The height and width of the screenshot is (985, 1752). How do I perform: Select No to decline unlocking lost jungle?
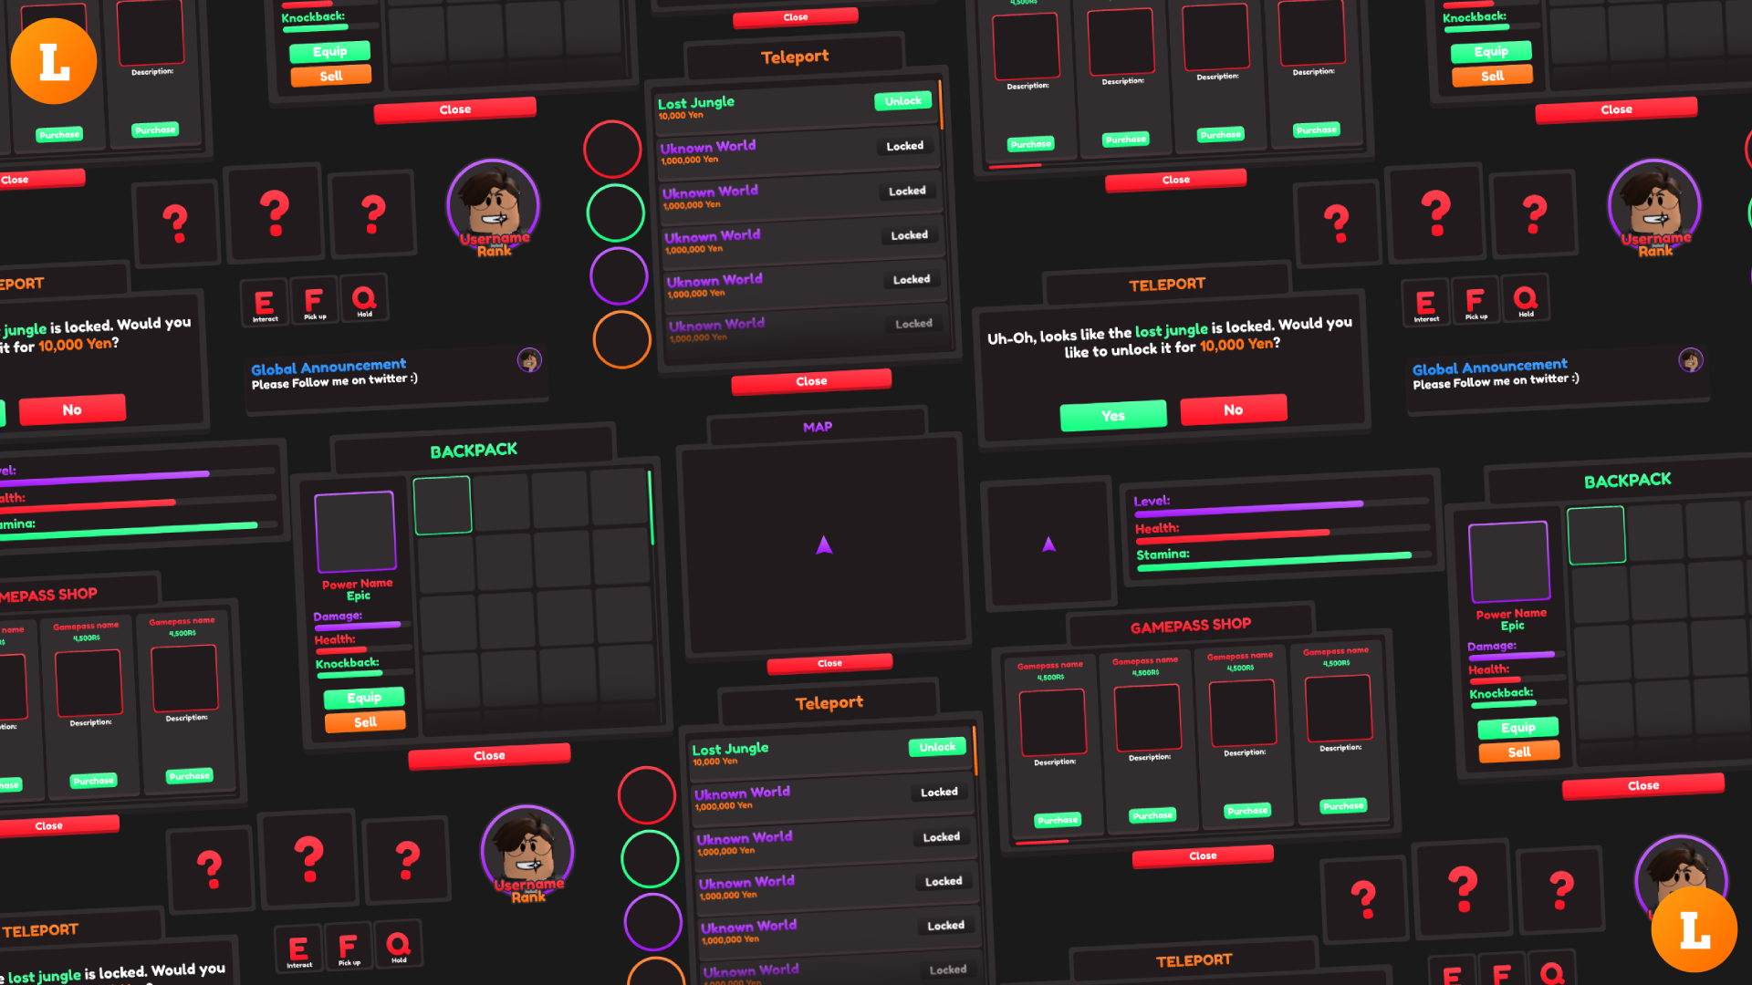[x=1234, y=410]
